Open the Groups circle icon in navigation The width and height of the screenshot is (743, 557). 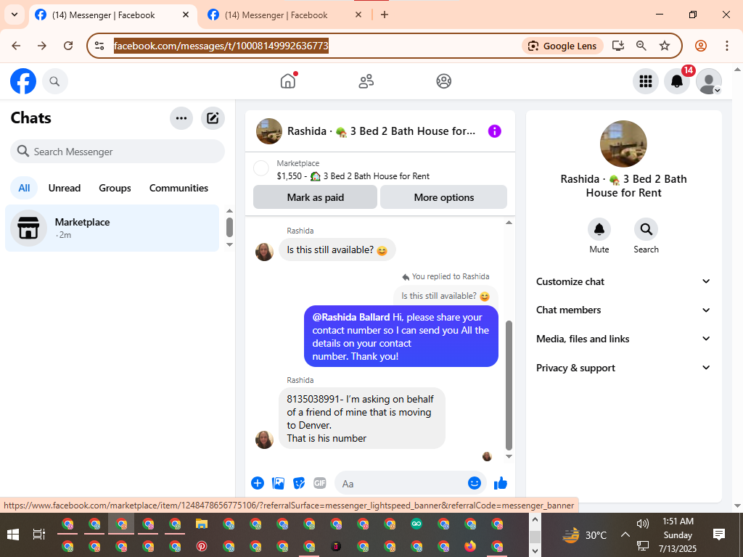443,81
